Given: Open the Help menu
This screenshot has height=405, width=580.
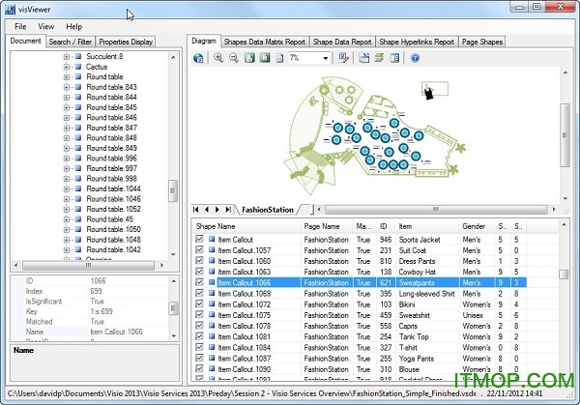Looking at the screenshot, I should [74, 27].
